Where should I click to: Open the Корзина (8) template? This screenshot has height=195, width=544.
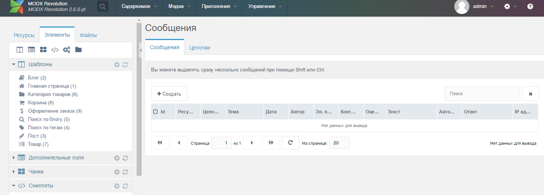[41, 103]
